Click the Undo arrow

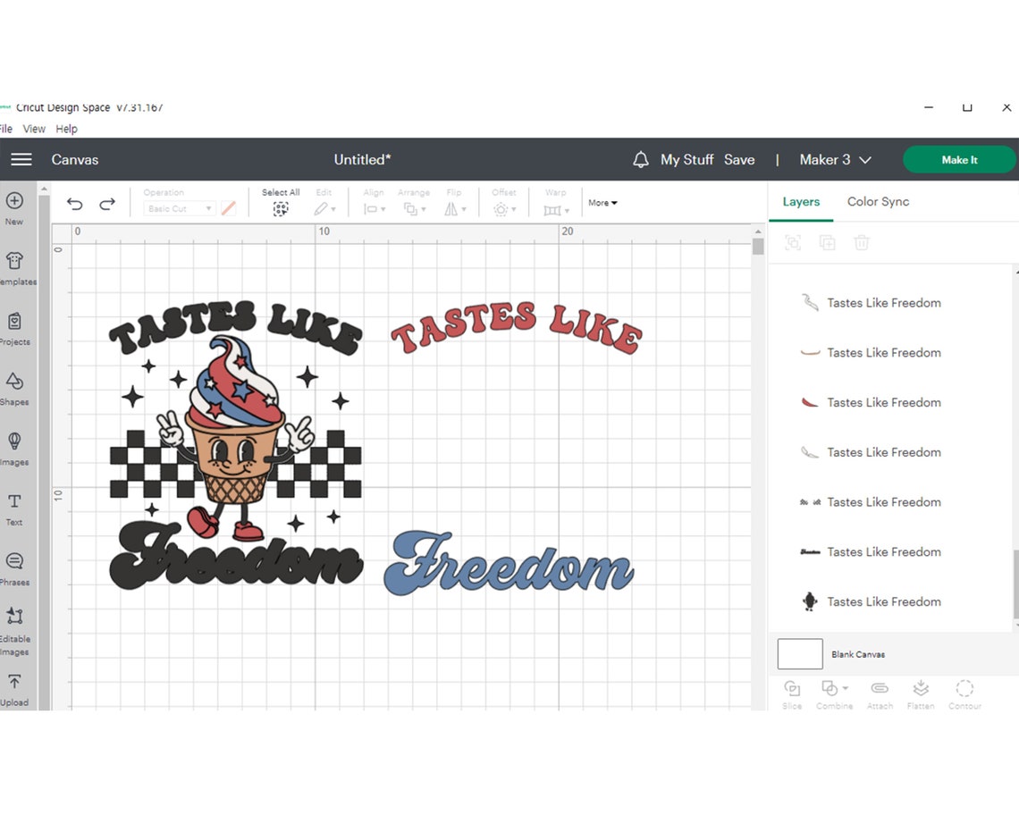74,203
